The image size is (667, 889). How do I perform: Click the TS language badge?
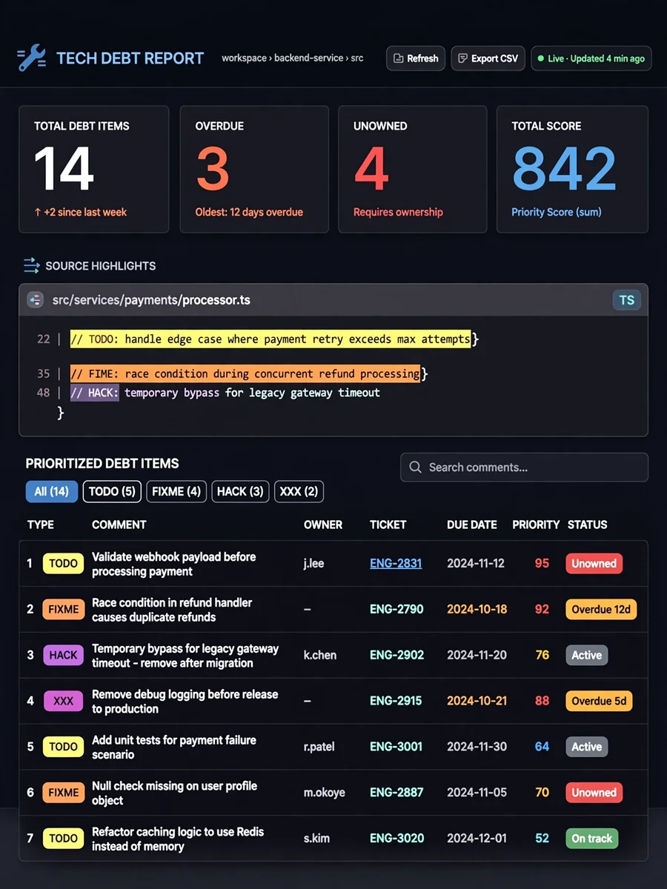(627, 300)
